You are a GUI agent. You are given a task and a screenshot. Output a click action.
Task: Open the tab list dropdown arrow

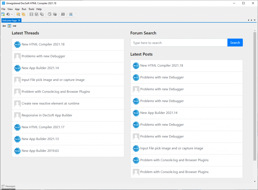(x=255, y=20)
